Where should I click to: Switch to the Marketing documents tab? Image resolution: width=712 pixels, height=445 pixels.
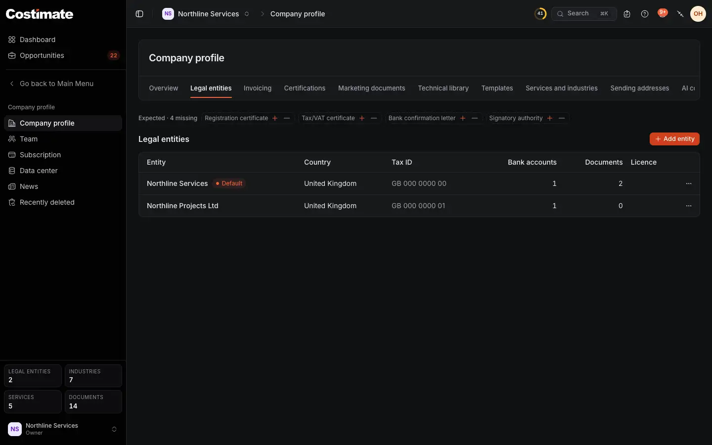pyautogui.click(x=372, y=89)
